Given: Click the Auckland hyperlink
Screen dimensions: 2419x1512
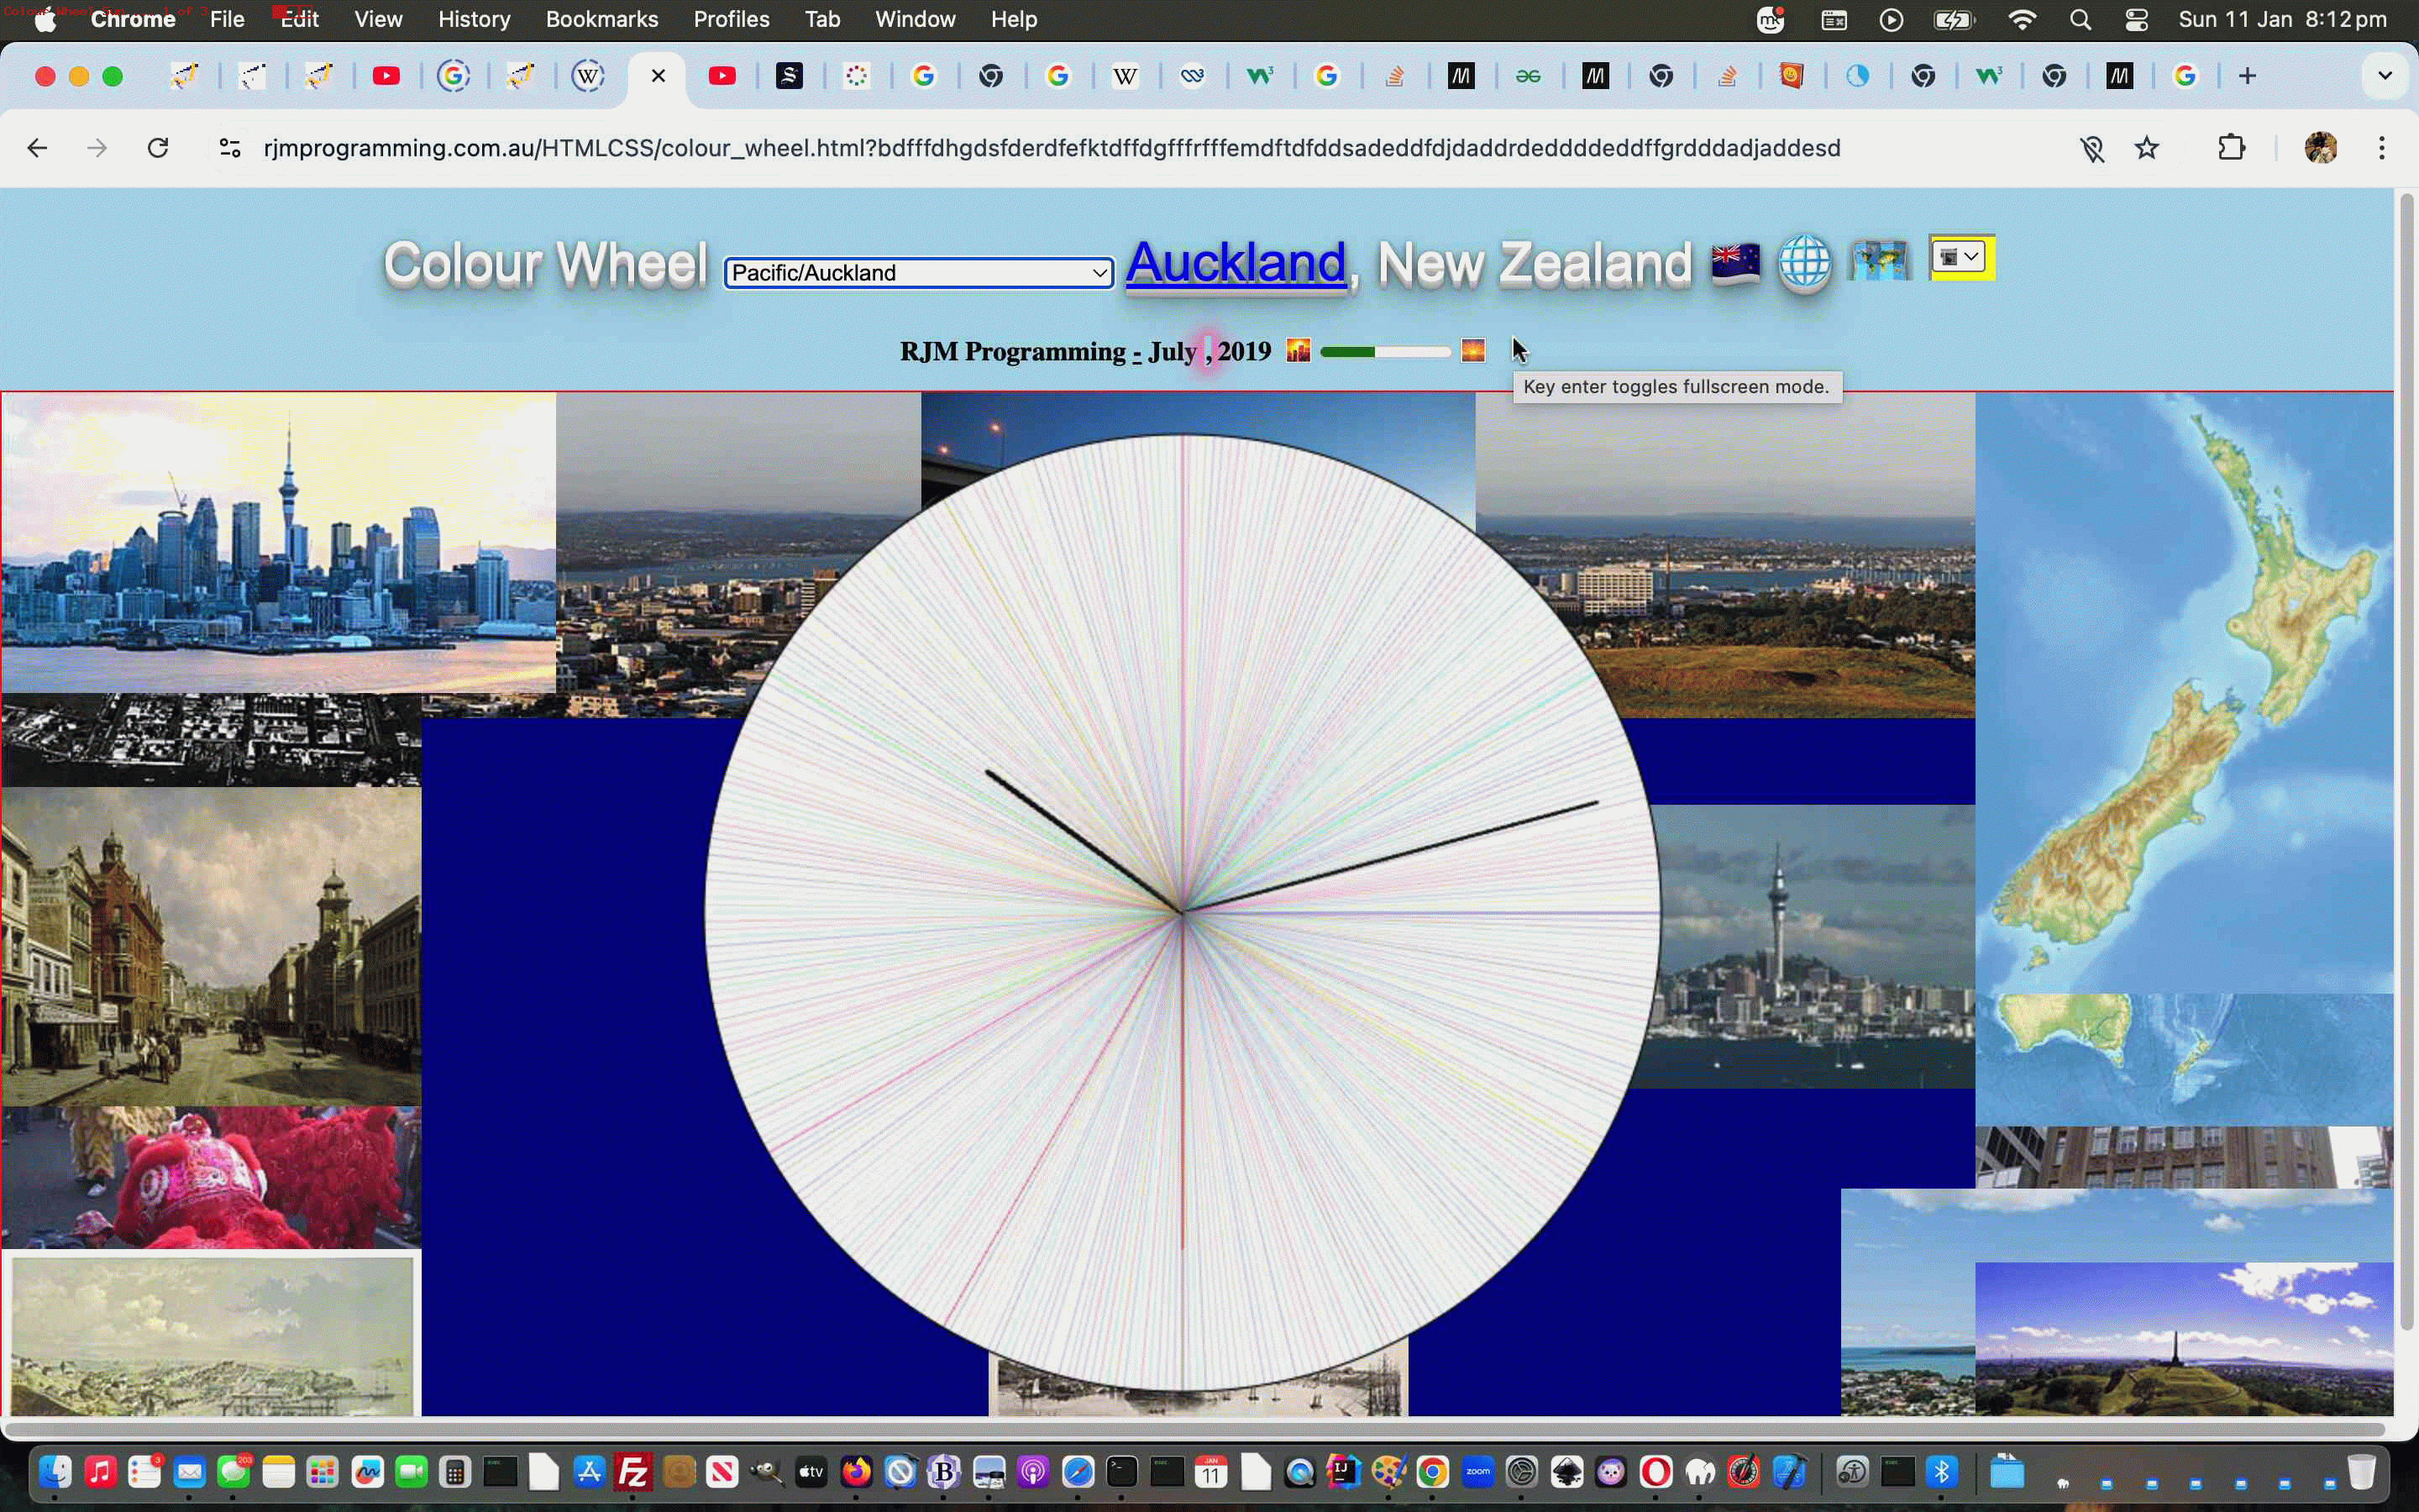Looking at the screenshot, I should coord(1235,265).
